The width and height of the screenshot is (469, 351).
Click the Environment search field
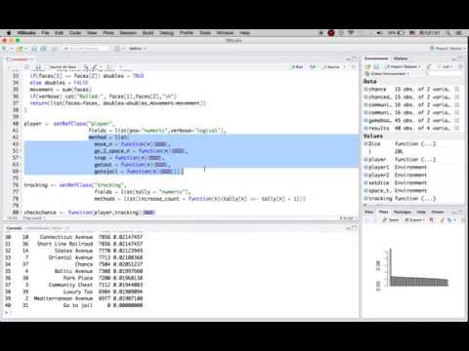pos(445,74)
